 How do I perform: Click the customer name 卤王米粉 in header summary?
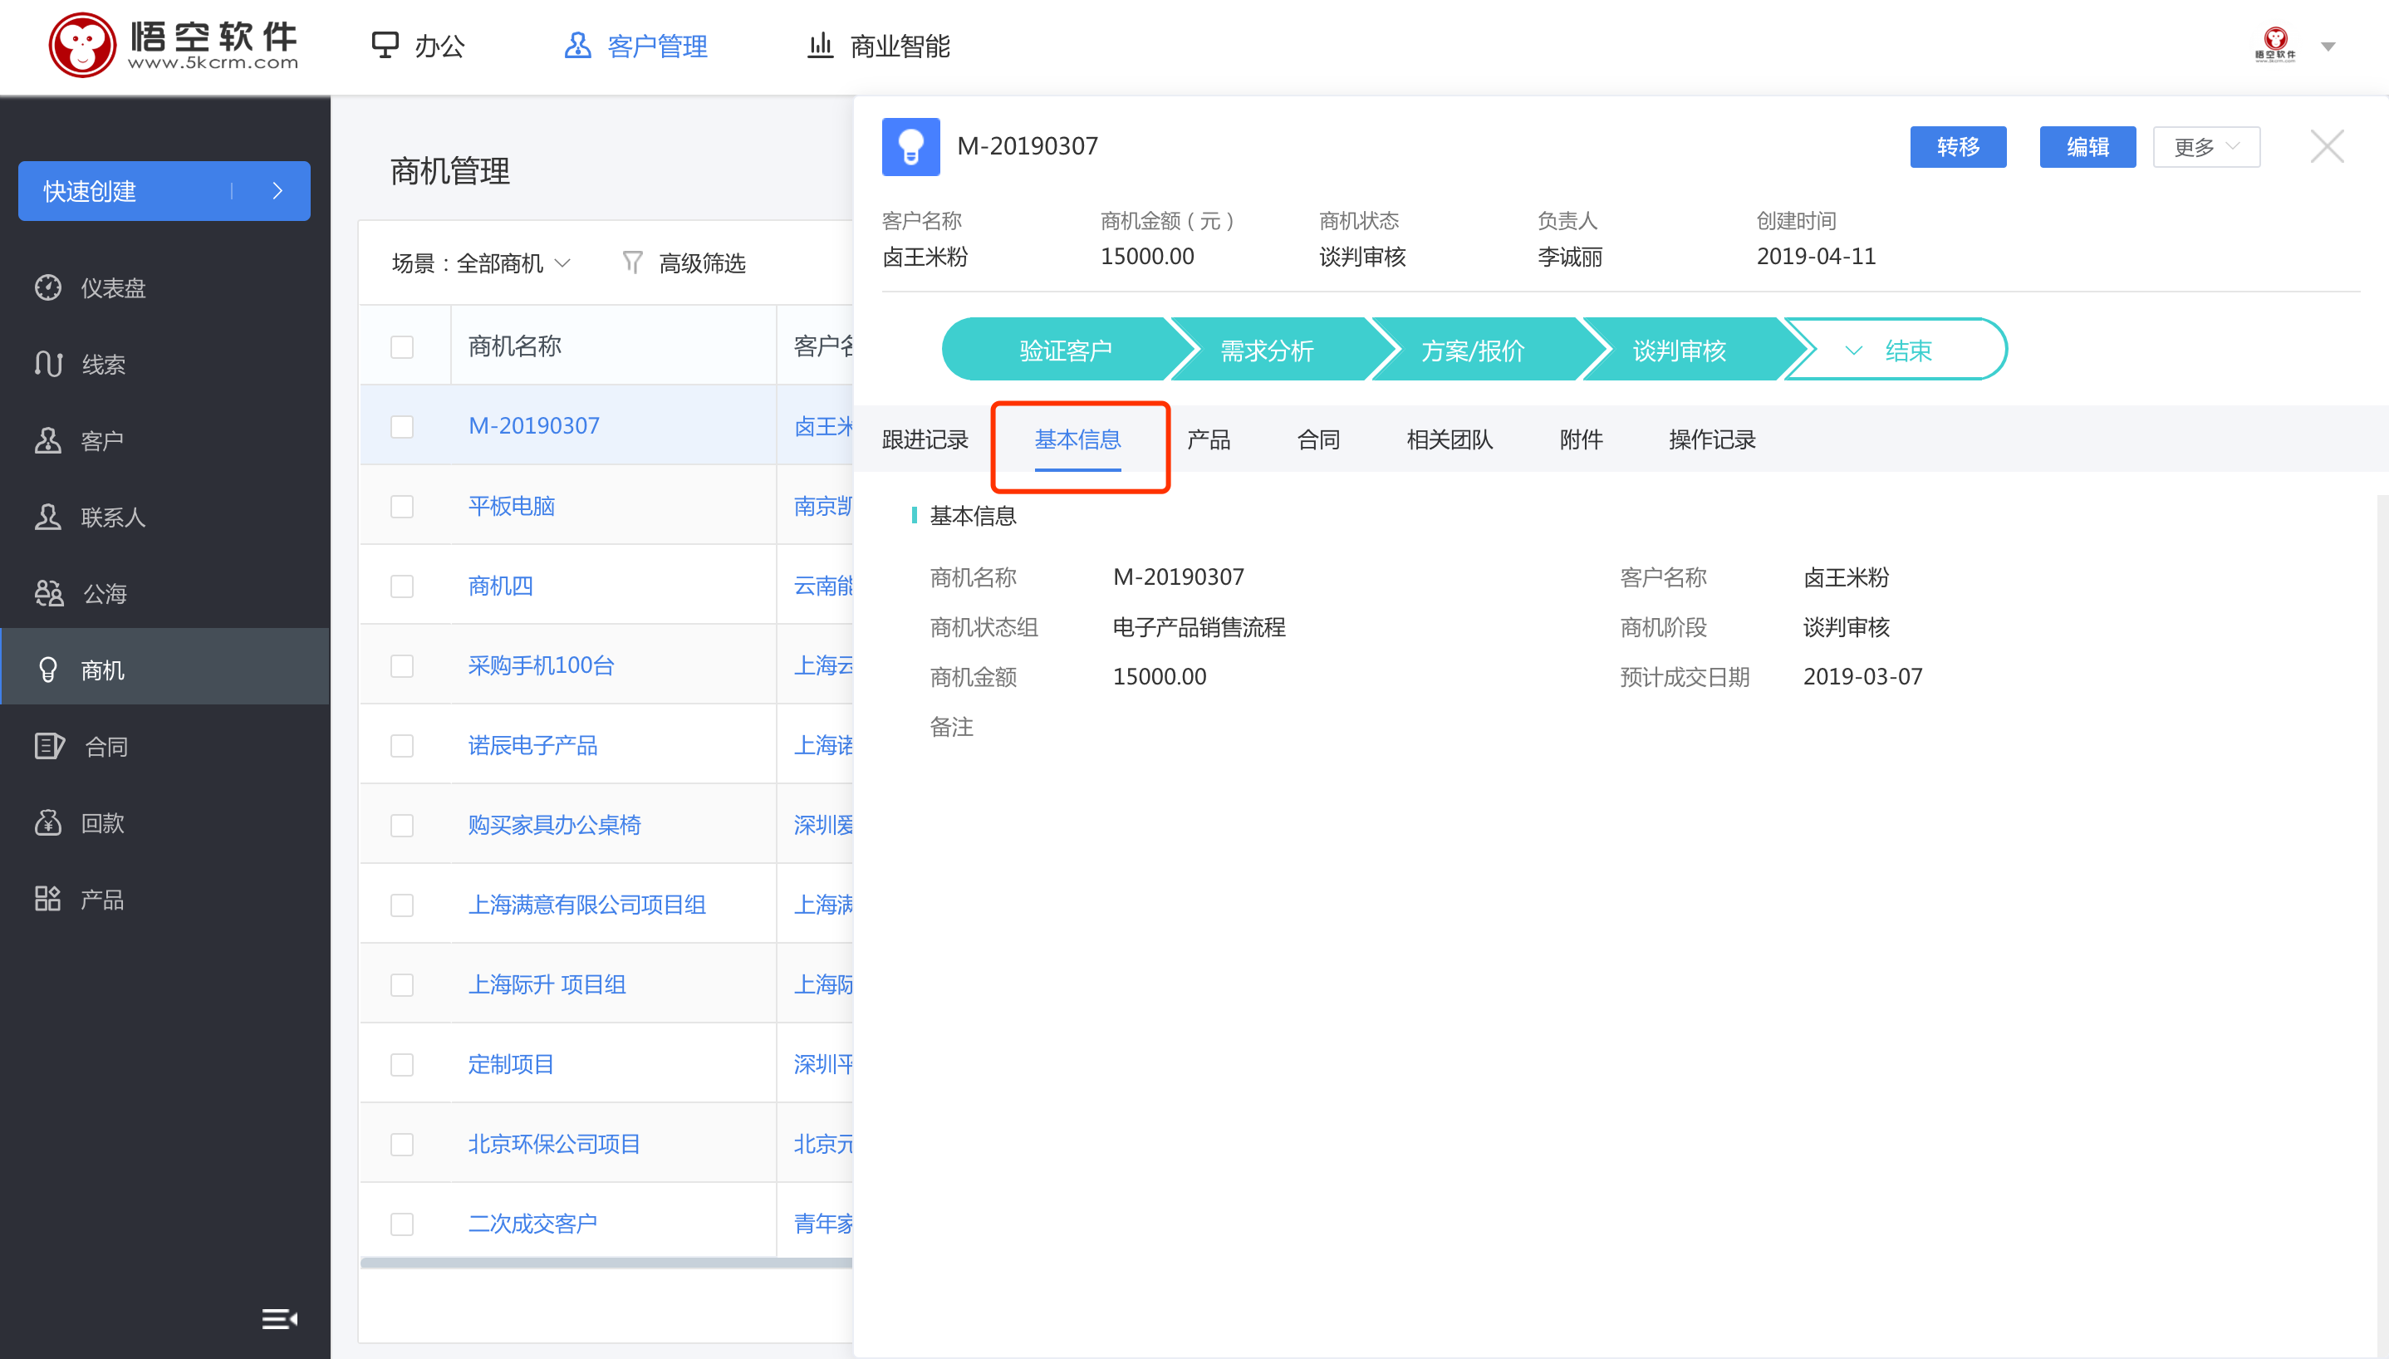[925, 257]
